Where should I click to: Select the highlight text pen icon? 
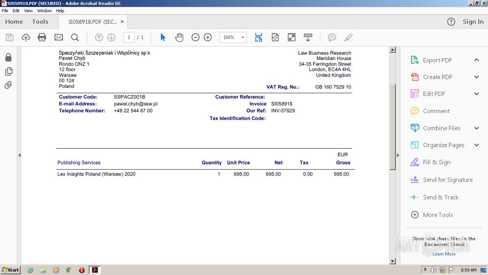[348, 37]
